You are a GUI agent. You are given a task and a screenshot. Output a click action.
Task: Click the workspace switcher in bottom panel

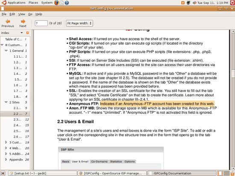(x=223, y=173)
